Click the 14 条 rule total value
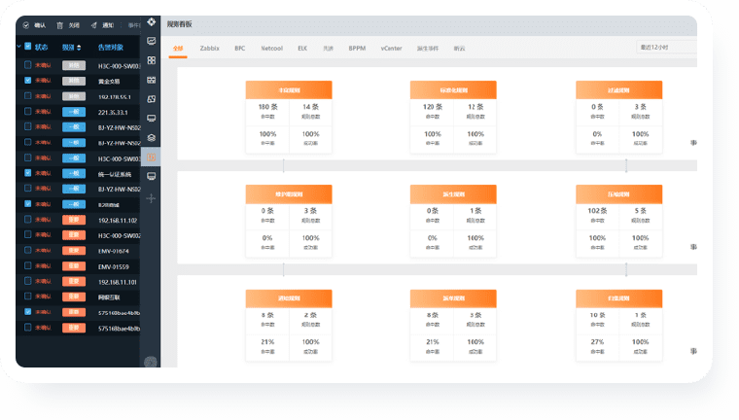 [x=310, y=107]
